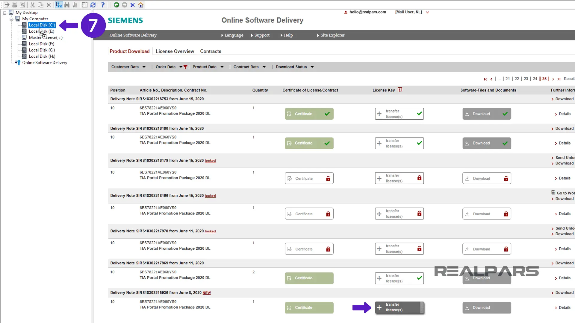The height and width of the screenshot is (323, 575).
Task: Click the blue Refresh arrows toolbar icon
Action: [x=93, y=5]
